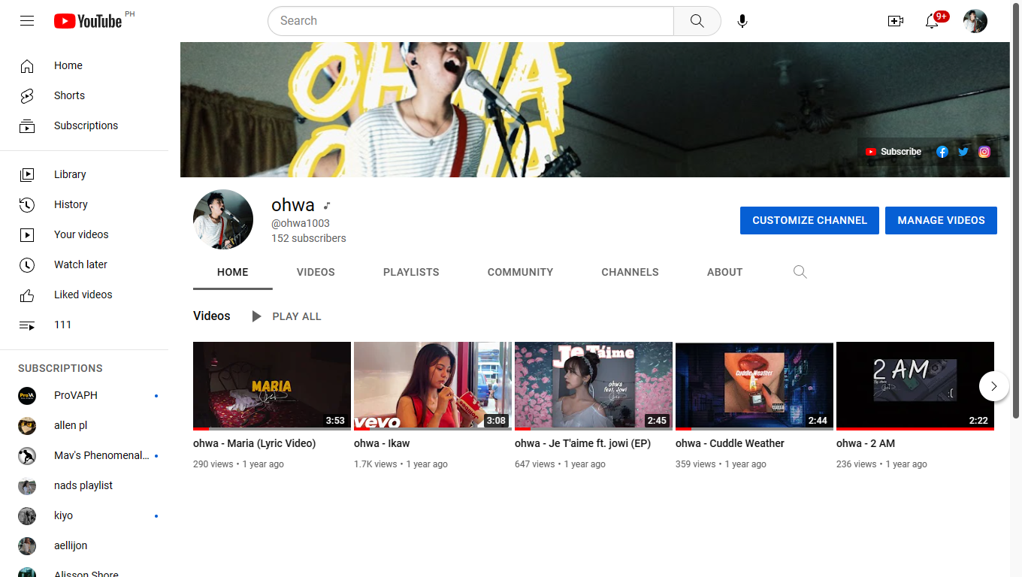Open 'ohwa - Ikaw' video title
Screen dimensions: 1022x577
pyautogui.click(x=382, y=443)
